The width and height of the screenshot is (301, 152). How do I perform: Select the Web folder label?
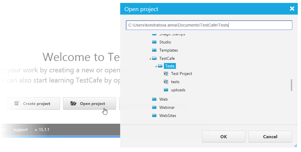[164, 99]
